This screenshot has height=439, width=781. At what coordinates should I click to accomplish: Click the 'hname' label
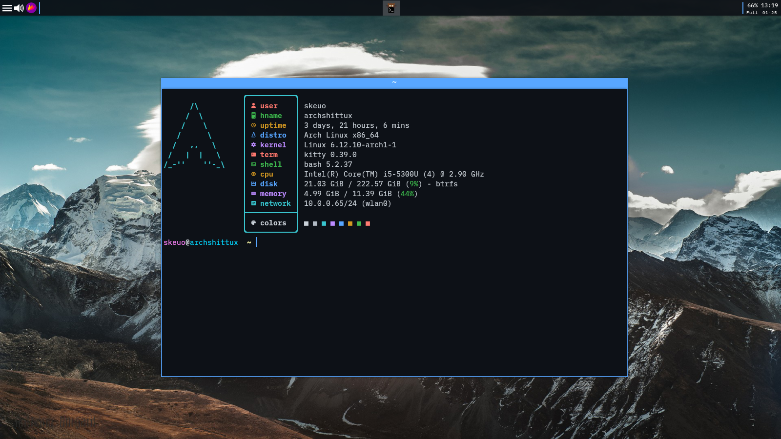click(271, 116)
